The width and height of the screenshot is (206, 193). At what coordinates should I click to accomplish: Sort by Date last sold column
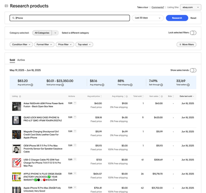(x=187, y=96)
